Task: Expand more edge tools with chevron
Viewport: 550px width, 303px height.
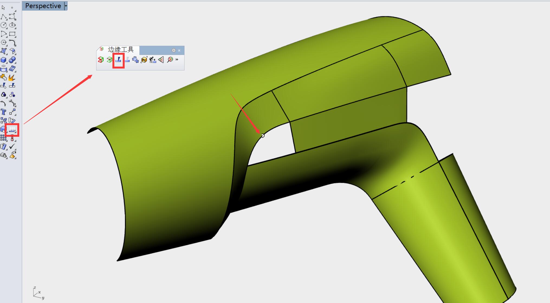Action: tap(177, 60)
